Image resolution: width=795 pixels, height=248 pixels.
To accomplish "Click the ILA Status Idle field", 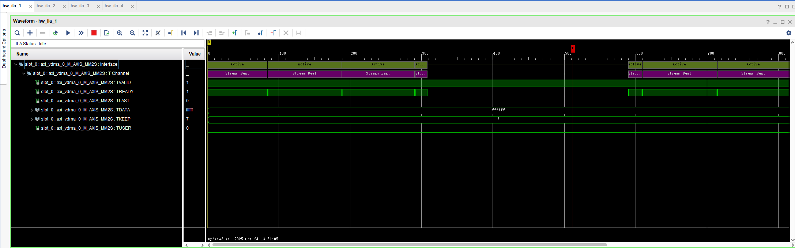I will 108,44.
